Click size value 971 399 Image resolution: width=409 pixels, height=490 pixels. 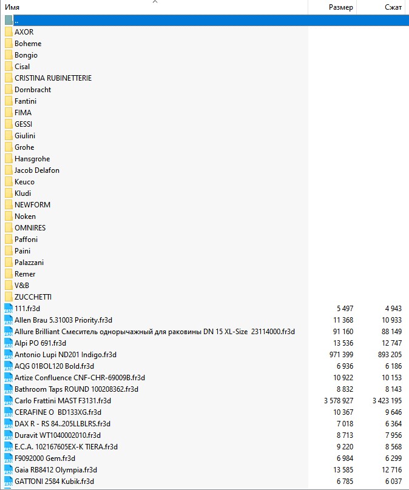[x=341, y=355]
